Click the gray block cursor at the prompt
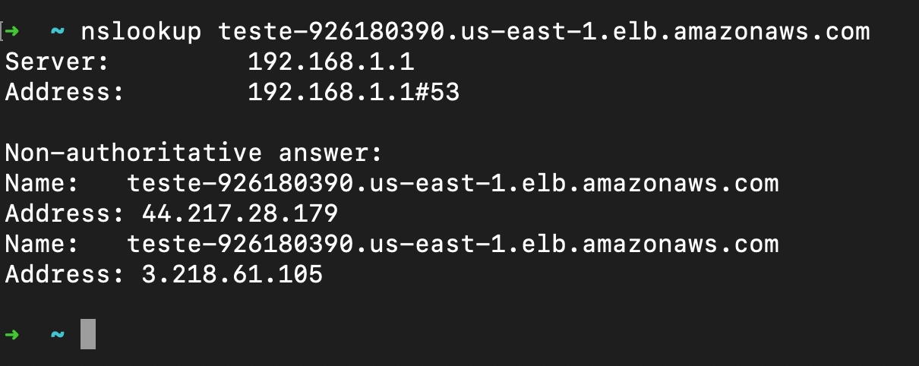The height and width of the screenshot is (366, 919). 88,334
